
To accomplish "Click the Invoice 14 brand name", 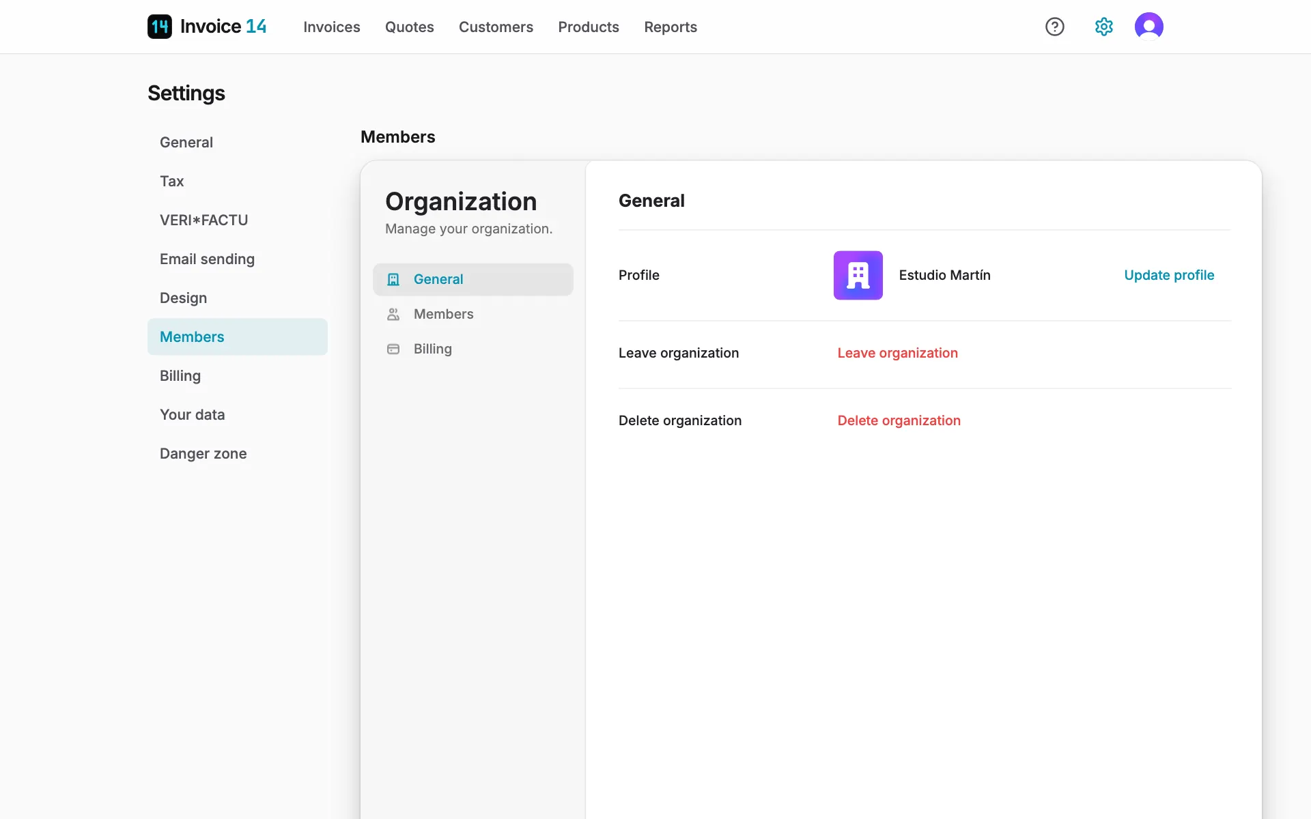I will pos(223,27).
